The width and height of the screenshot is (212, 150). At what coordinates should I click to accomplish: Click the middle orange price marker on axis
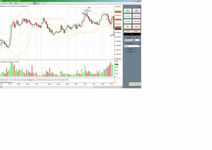click(118, 19)
